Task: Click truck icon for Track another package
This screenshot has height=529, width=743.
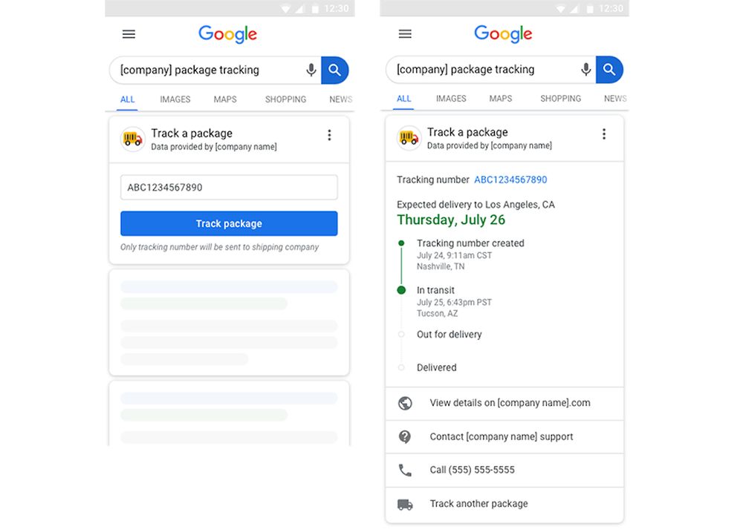Action: (405, 505)
